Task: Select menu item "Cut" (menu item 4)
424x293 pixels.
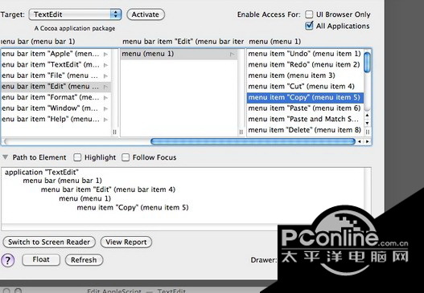Action: [x=305, y=87]
